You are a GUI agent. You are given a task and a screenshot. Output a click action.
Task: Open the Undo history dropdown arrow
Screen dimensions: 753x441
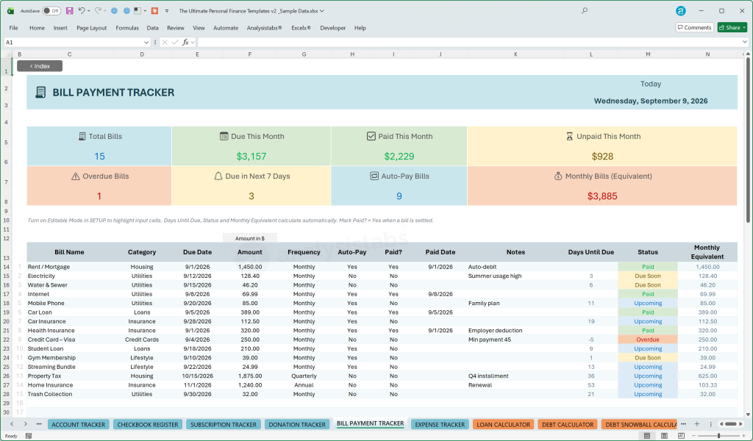tap(89, 10)
